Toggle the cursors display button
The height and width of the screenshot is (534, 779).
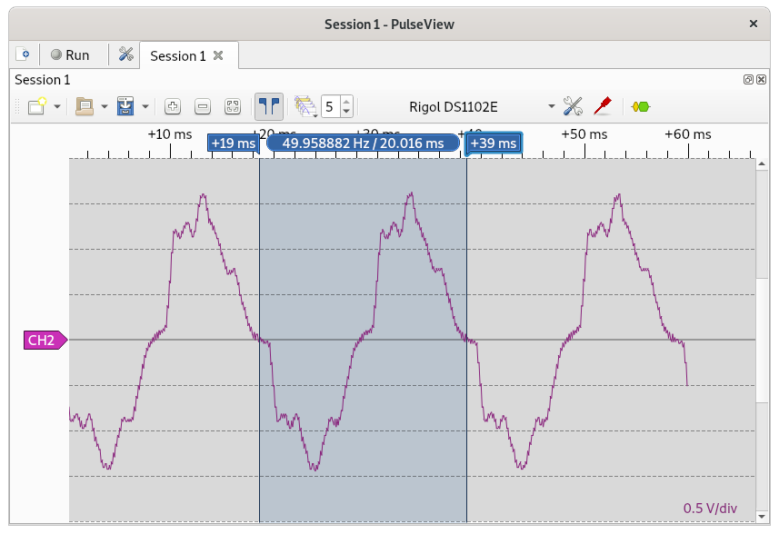(269, 106)
